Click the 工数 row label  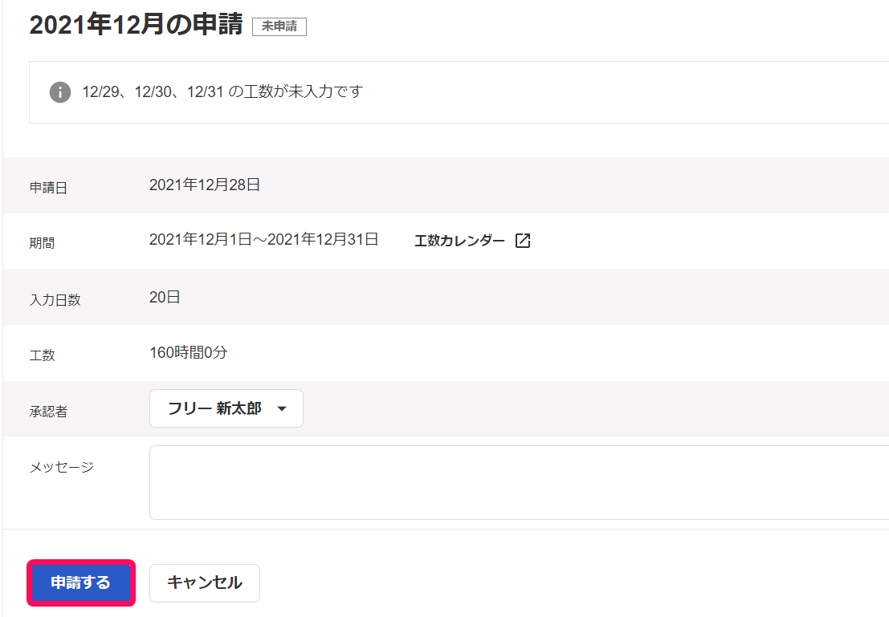tap(42, 355)
